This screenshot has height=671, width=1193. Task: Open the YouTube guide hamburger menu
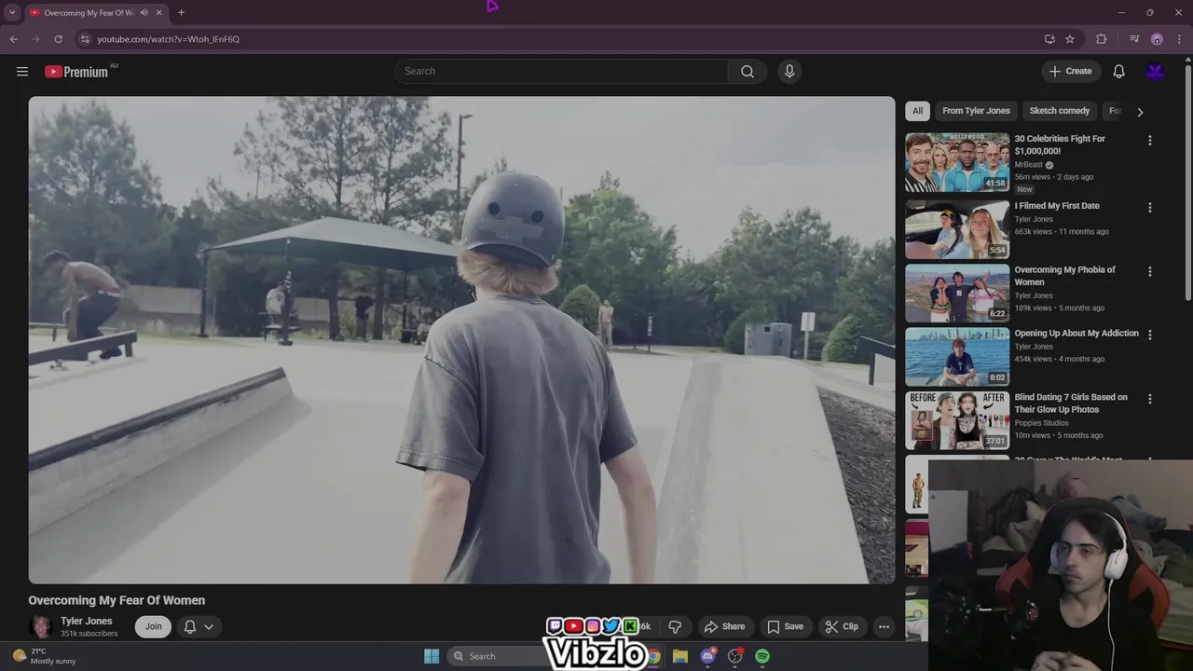[x=22, y=72]
